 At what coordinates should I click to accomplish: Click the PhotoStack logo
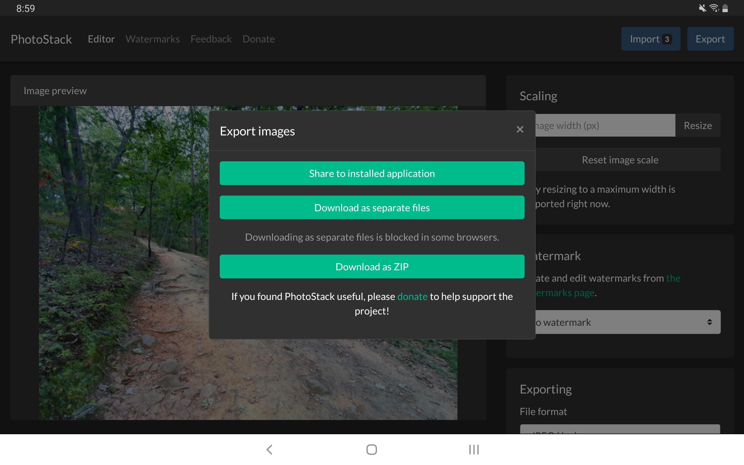(x=41, y=39)
